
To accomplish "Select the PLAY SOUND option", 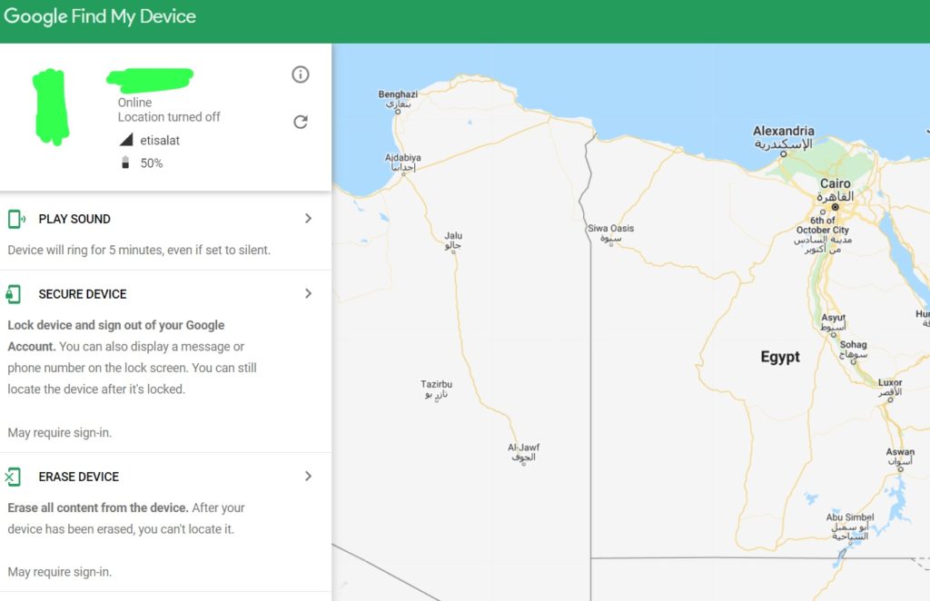I will [x=74, y=219].
